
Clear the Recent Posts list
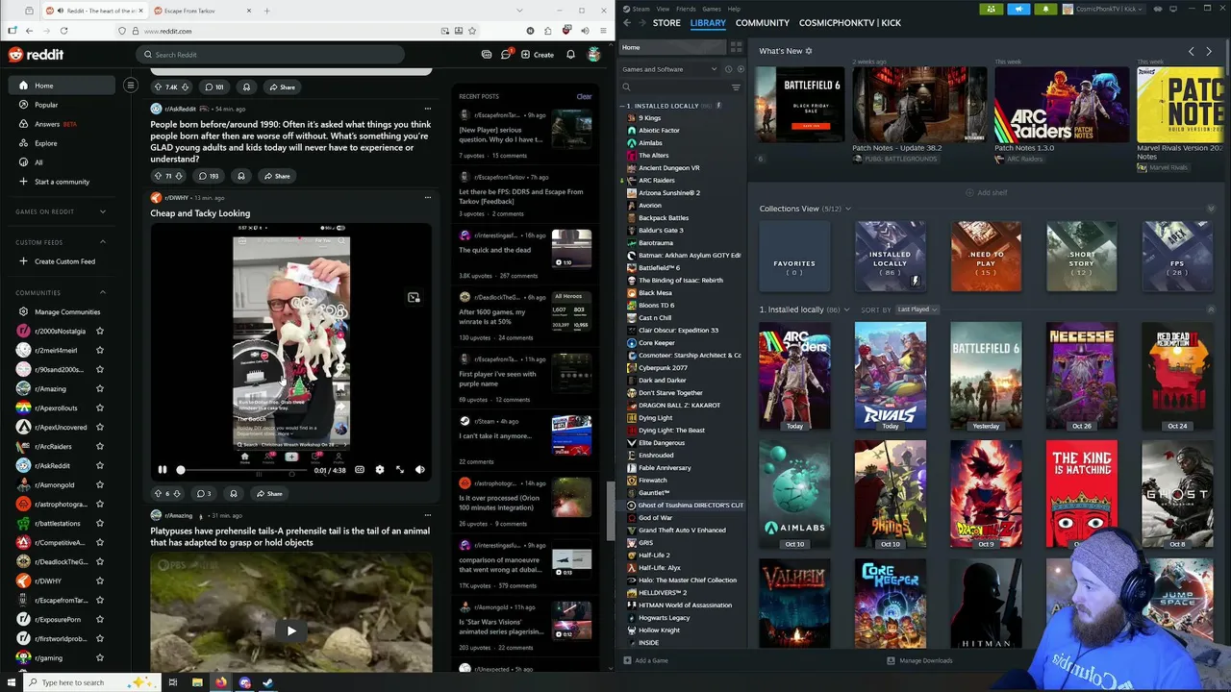pyautogui.click(x=584, y=96)
